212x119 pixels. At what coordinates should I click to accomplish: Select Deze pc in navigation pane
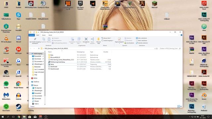tap(35, 85)
